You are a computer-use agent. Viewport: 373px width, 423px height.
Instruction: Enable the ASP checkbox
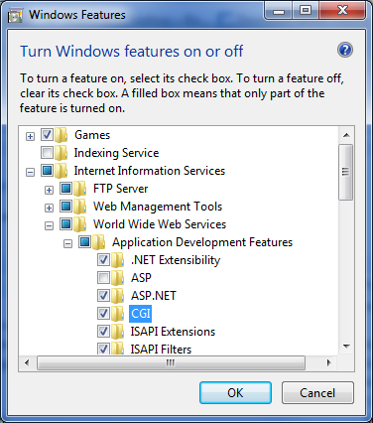103,278
